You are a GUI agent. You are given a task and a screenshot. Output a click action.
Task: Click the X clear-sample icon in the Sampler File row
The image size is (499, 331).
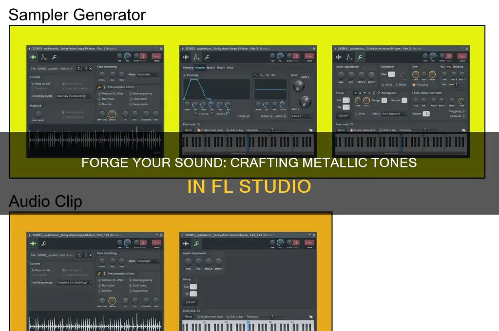(x=91, y=68)
